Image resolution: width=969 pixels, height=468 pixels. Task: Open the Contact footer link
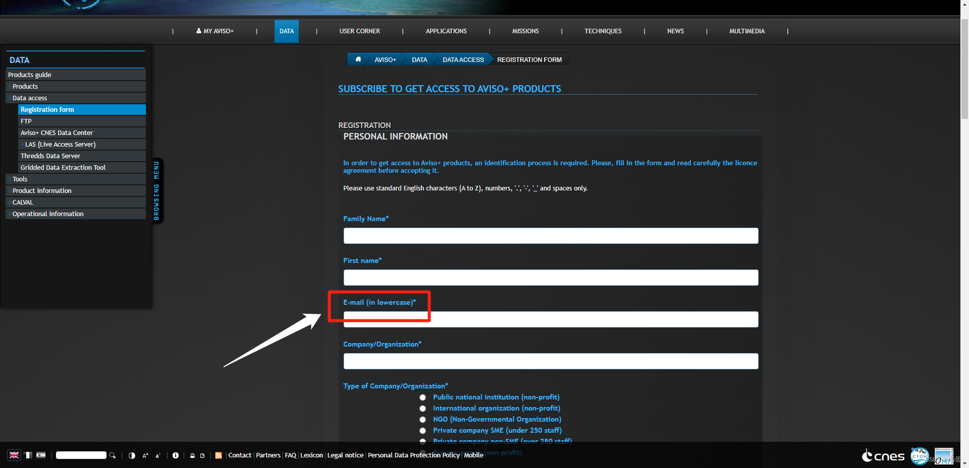click(x=240, y=455)
